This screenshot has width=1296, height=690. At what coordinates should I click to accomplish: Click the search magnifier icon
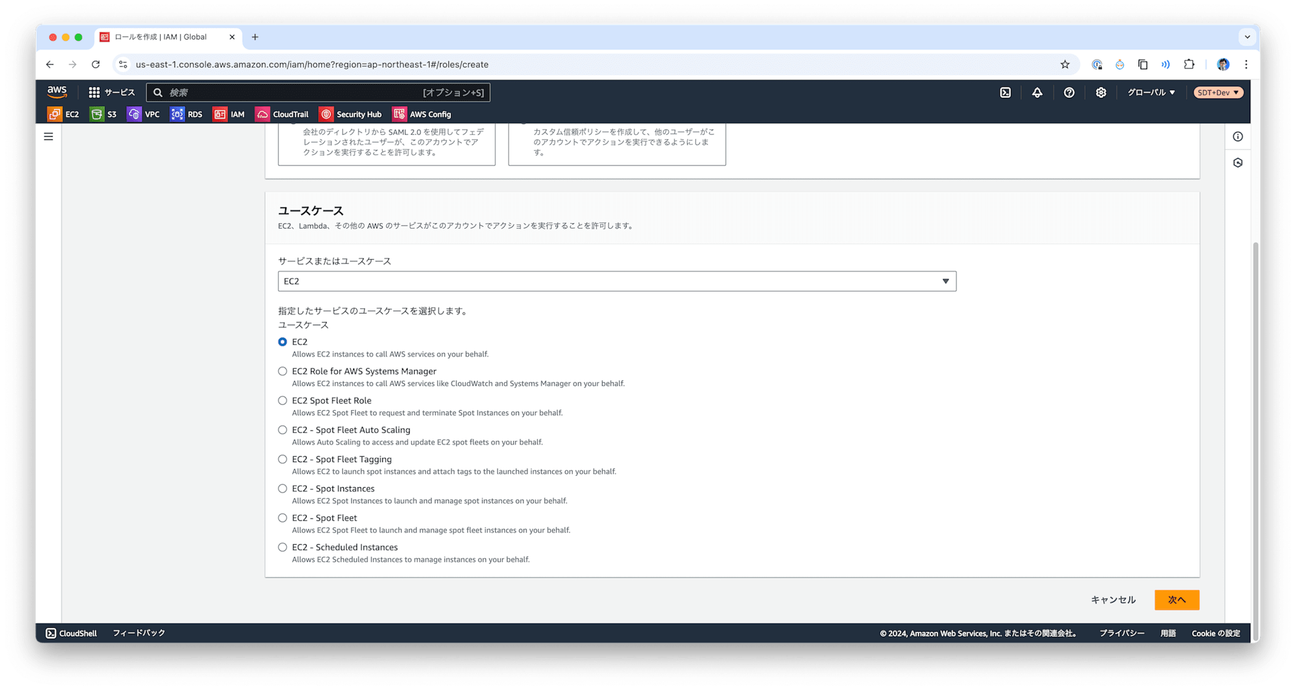pyautogui.click(x=157, y=93)
